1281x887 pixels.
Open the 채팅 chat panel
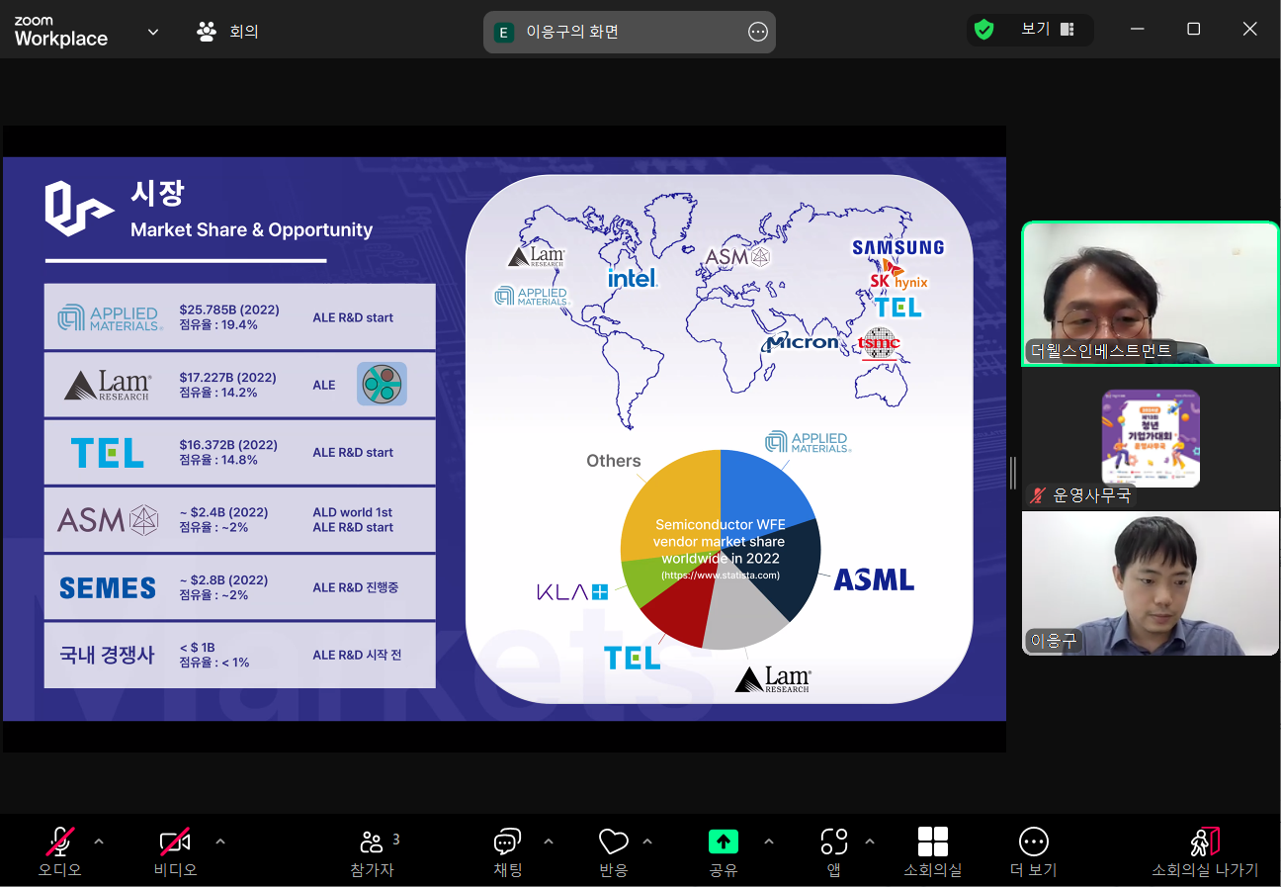pyautogui.click(x=507, y=851)
